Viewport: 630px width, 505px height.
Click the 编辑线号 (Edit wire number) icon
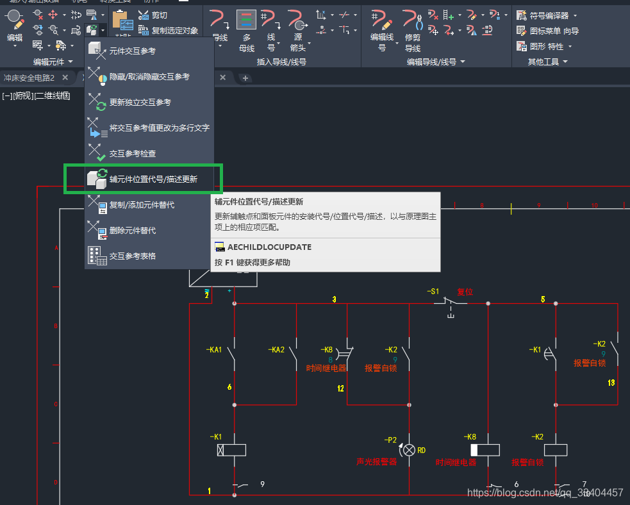[381, 20]
